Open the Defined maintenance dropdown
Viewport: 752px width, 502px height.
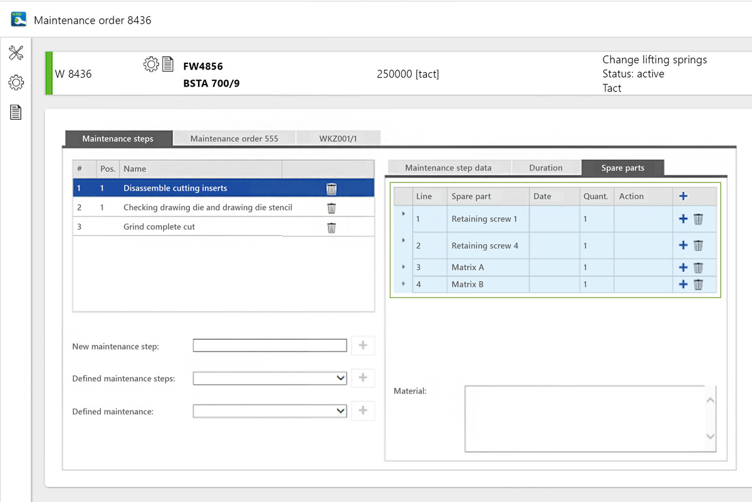[x=270, y=411]
